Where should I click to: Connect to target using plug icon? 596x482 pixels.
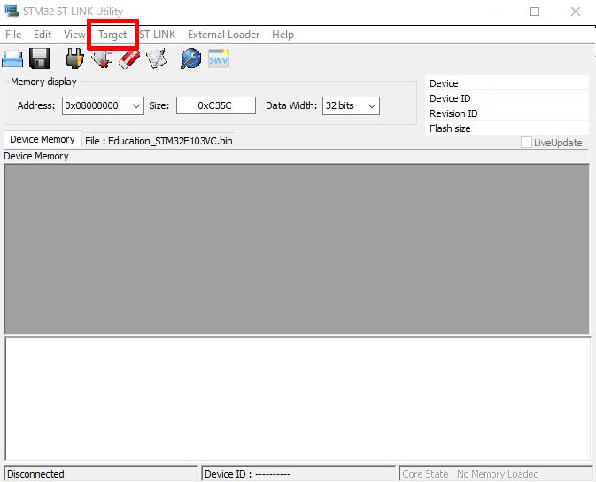coord(74,58)
